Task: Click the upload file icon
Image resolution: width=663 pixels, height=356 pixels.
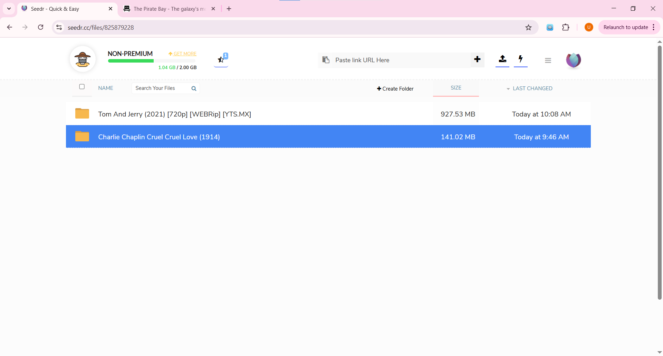Action: click(502, 59)
